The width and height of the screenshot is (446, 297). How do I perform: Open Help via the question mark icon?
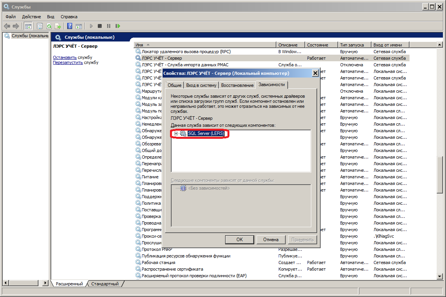click(x=70, y=26)
